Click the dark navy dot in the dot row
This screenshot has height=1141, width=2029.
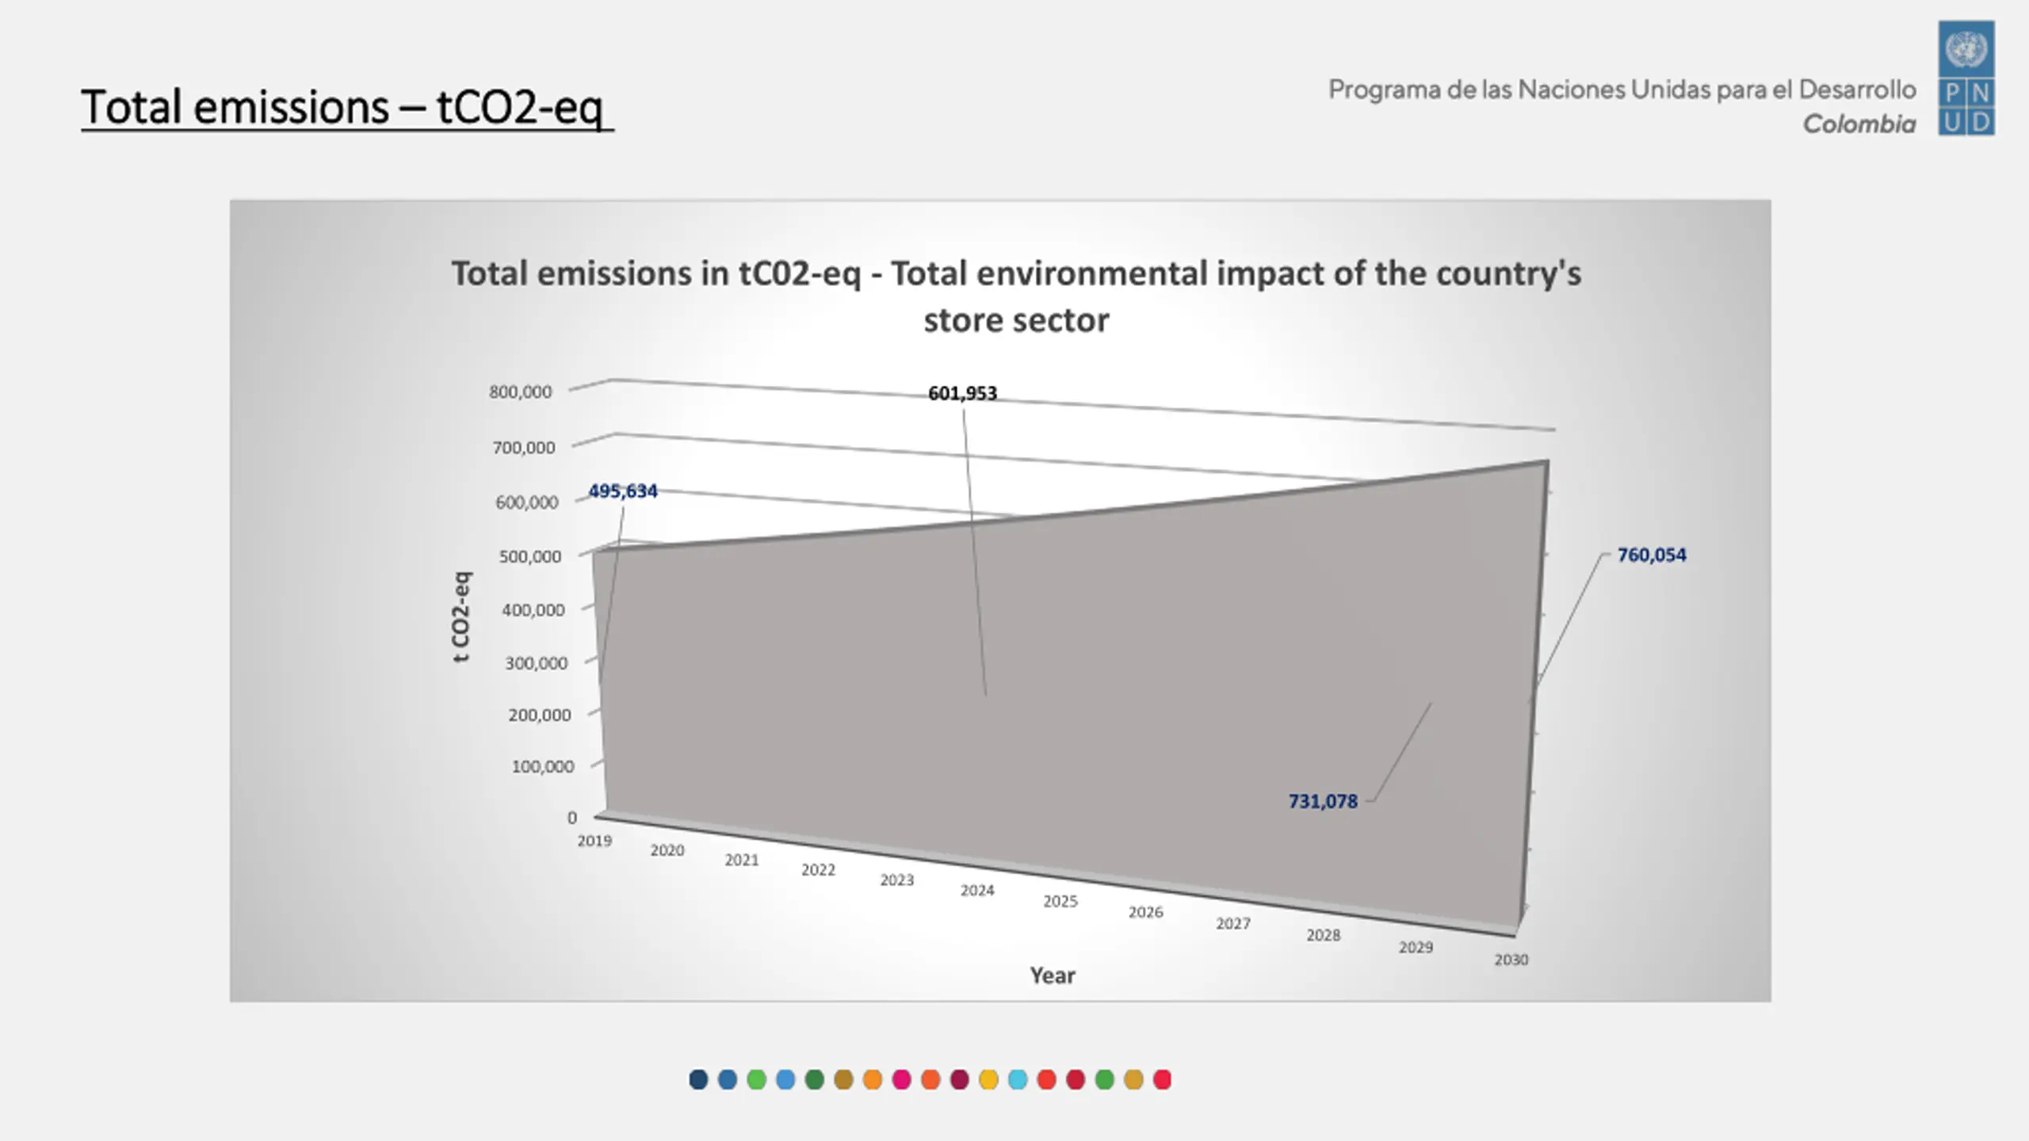pyautogui.click(x=698, y=1079)
